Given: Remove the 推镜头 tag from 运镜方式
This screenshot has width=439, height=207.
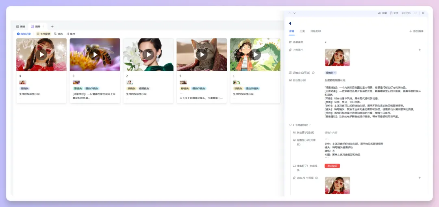Looking at the screenshot, I should click(335, 73).
